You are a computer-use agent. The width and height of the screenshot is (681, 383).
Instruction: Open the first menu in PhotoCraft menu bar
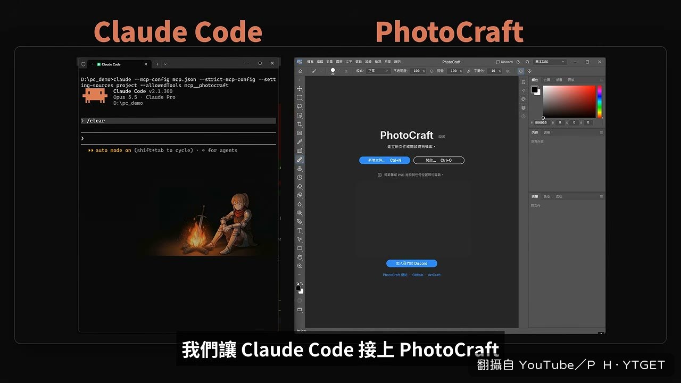(310, 62)
